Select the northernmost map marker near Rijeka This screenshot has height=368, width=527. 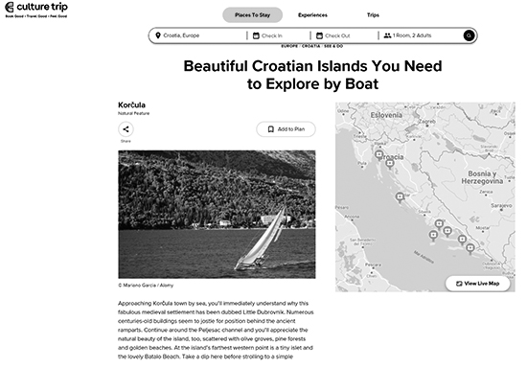(x=379, y=155)
